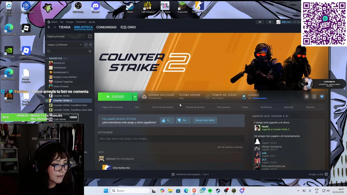
Task: Click Una nueva era achievement entry
Action: click(x=121, y=168)
